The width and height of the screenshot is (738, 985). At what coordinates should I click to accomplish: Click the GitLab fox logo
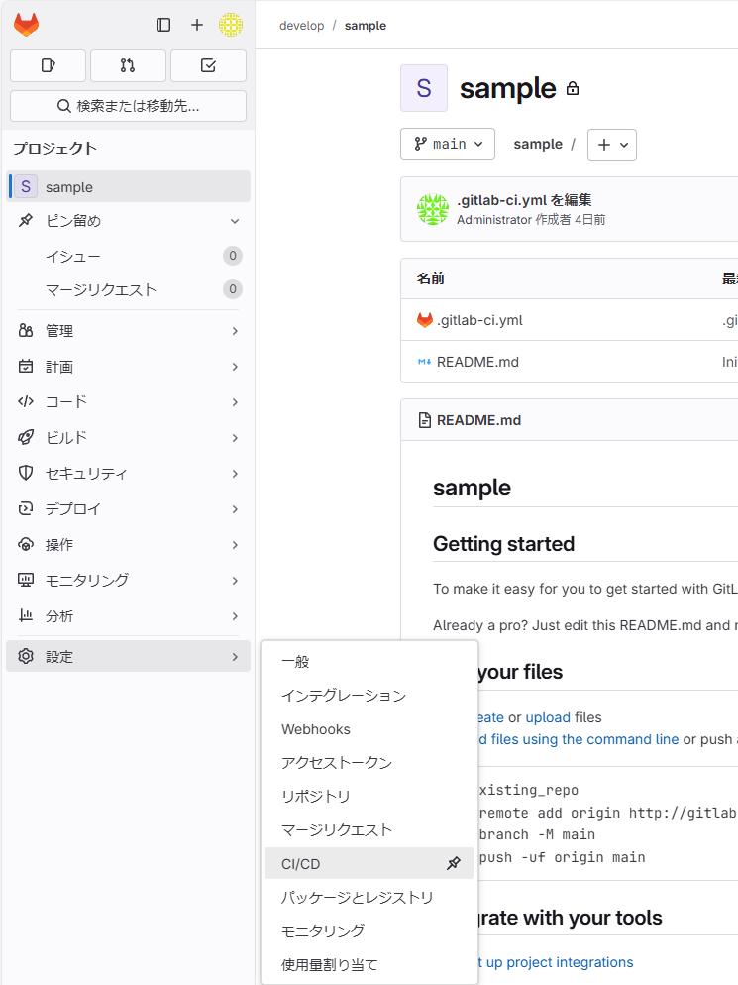click(27, 25)
